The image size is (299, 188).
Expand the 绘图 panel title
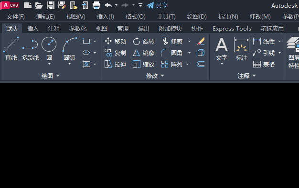pos(51,76)
